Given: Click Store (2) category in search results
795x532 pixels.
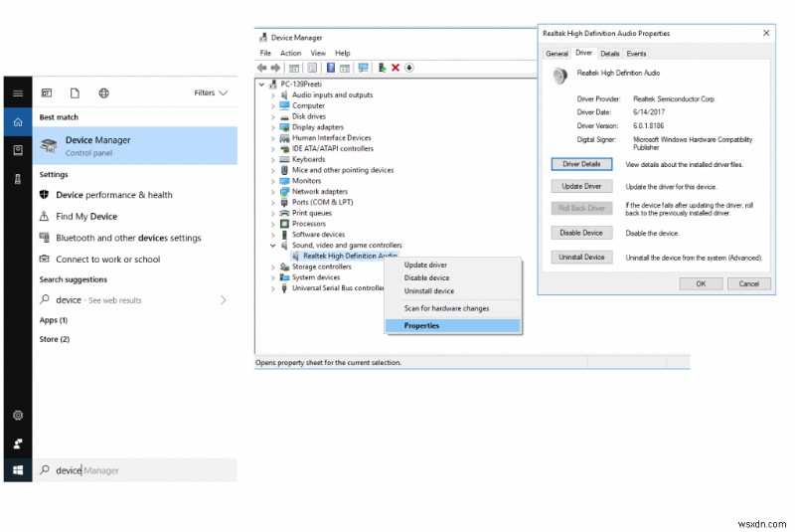Looking at the screenshot, I should click(55, 339).
